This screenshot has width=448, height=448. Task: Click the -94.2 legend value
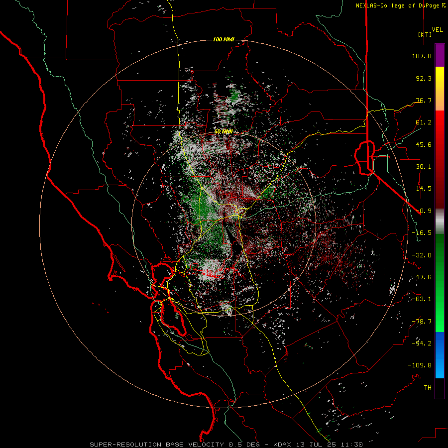tap(422, 343)
